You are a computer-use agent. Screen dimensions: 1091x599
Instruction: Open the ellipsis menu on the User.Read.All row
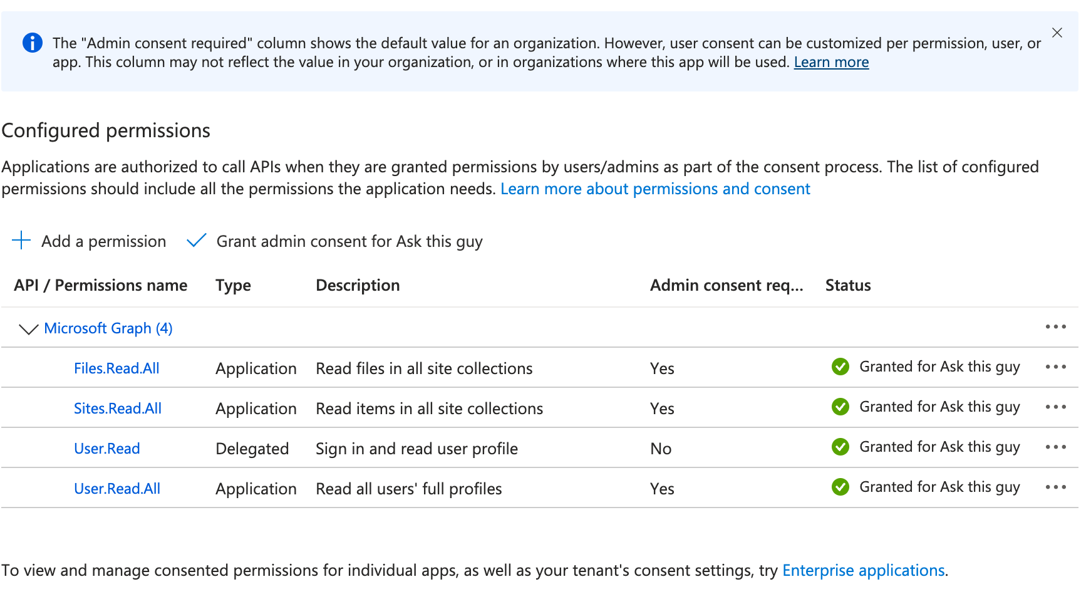pyautogui.click(x=1056, y=487)
